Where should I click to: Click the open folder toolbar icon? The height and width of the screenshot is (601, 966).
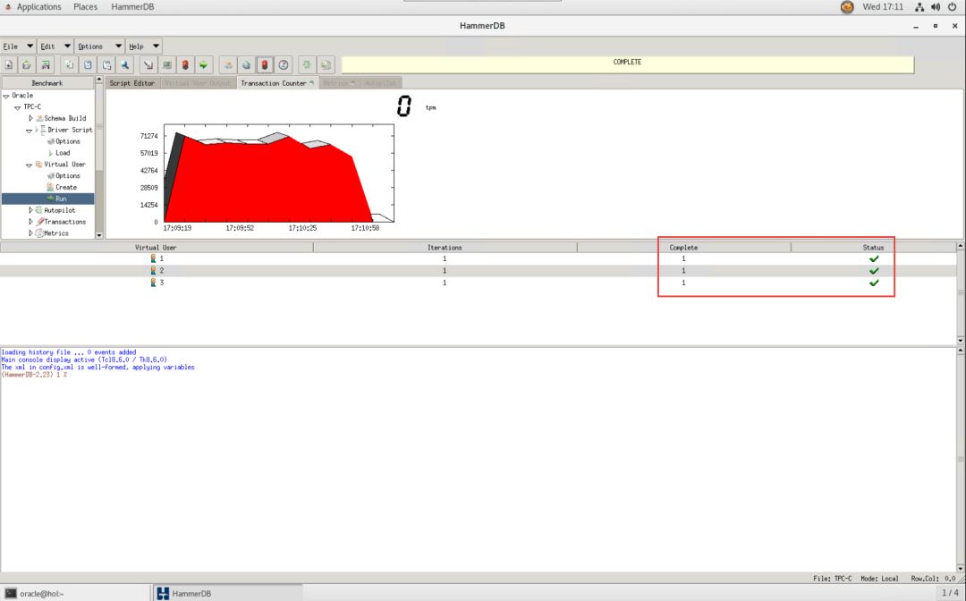click(x=27, y=64)
